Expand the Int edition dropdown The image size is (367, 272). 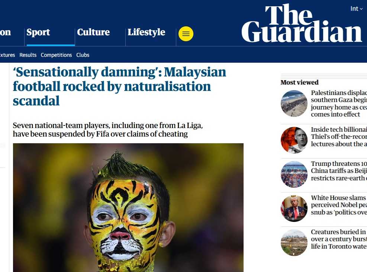[x=356, y=9]
